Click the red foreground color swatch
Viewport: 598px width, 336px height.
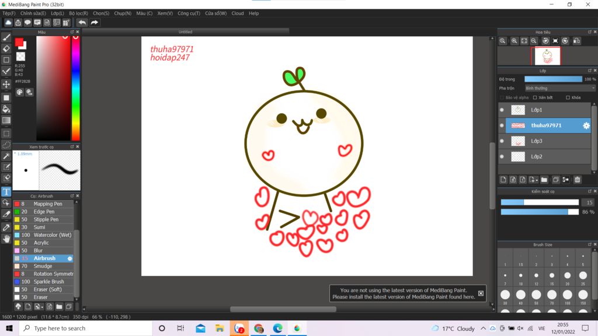pyautogui.click(x=19, y=42)
